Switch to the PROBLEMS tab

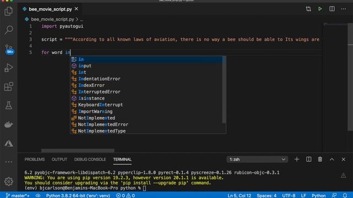pos(34,159)
